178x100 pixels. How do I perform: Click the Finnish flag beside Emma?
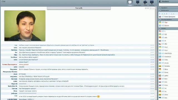(160, 72)
